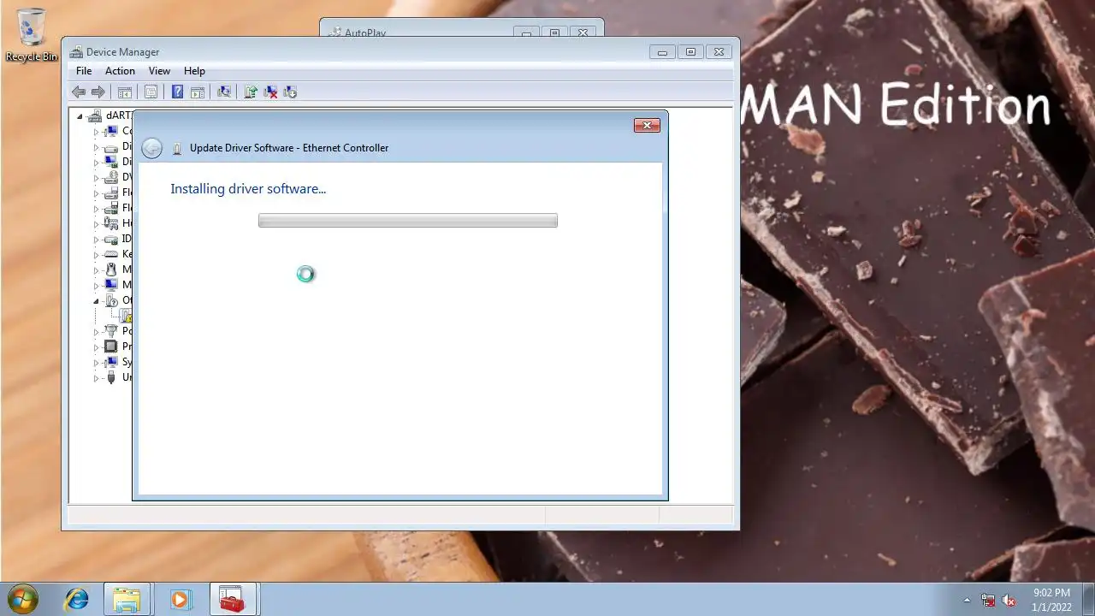The image size is (1095, 616).
Task: Click the Update Driver Software dialog title text
Action: pos(289,148)
